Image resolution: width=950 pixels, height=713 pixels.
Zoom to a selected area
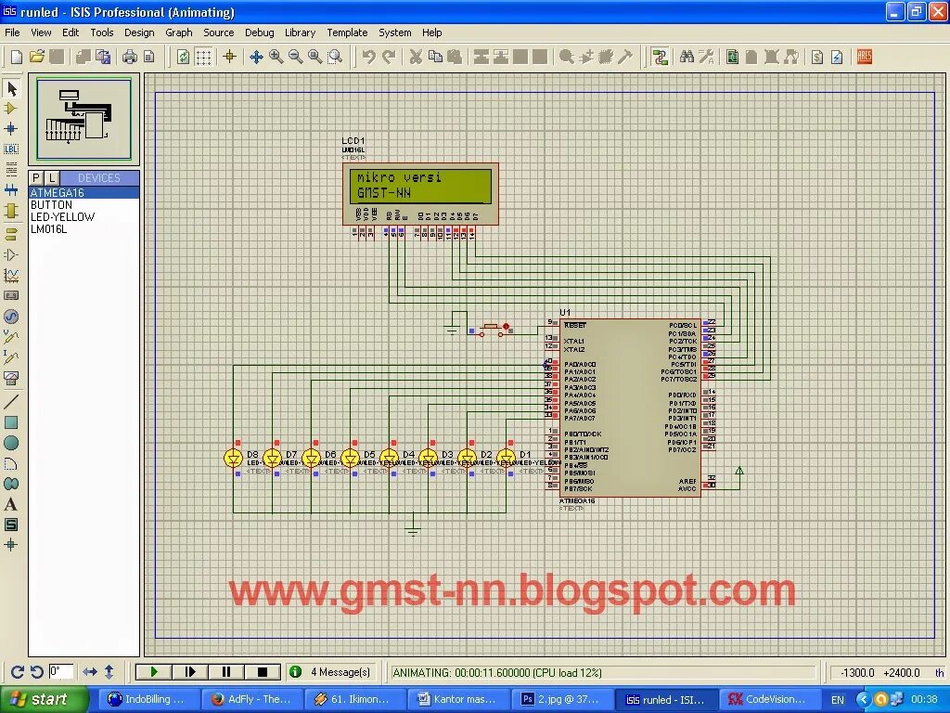(x=334, y=57)
